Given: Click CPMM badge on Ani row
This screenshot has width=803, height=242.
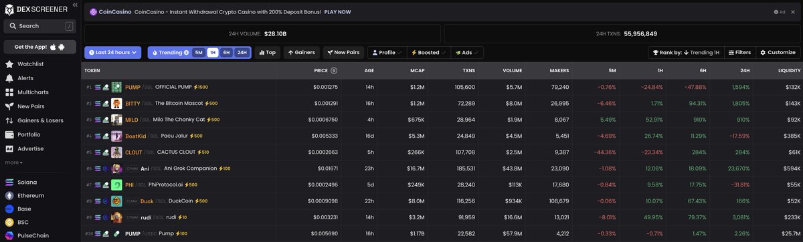Looking at the screenshot, I should click(132, 169).
